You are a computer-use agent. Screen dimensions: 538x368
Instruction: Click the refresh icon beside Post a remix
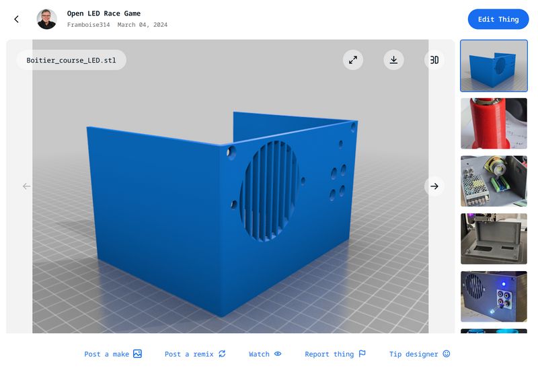pos(222,354)
